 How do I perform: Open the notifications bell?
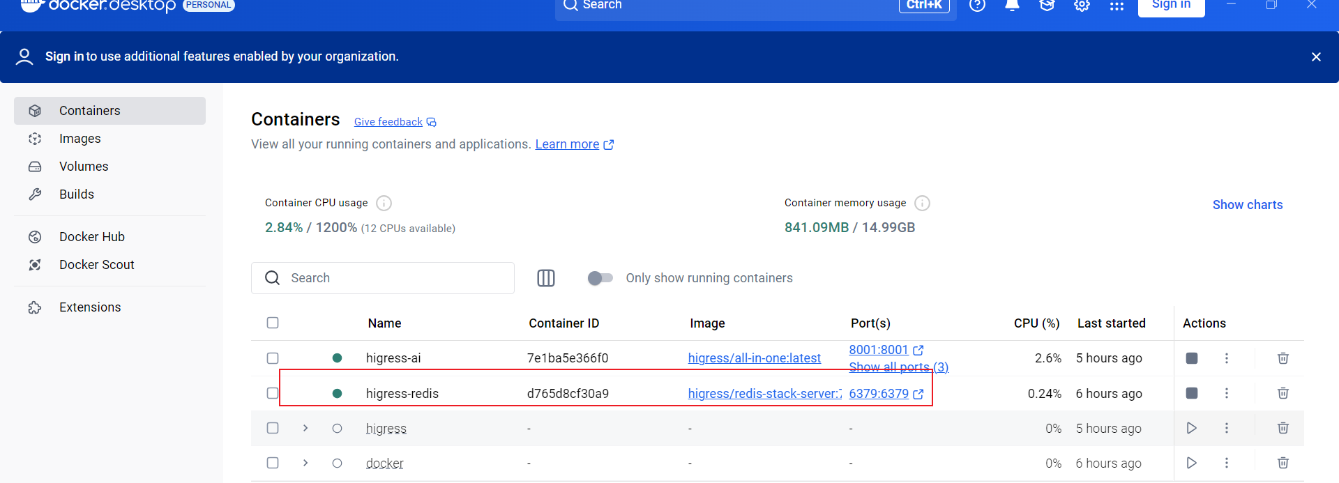[x=1012, y=5]
